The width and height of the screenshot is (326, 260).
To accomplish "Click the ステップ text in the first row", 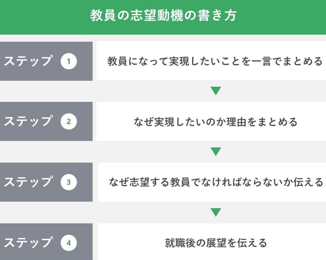I will (x=28, y=62).
